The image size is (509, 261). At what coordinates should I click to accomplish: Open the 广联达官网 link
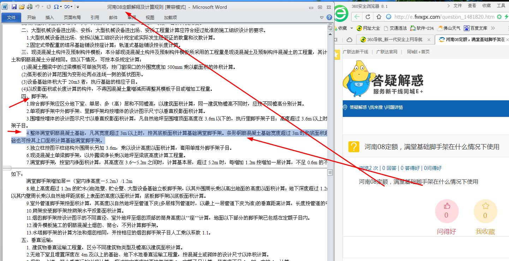pyautogui.click(x=387, y=52)
